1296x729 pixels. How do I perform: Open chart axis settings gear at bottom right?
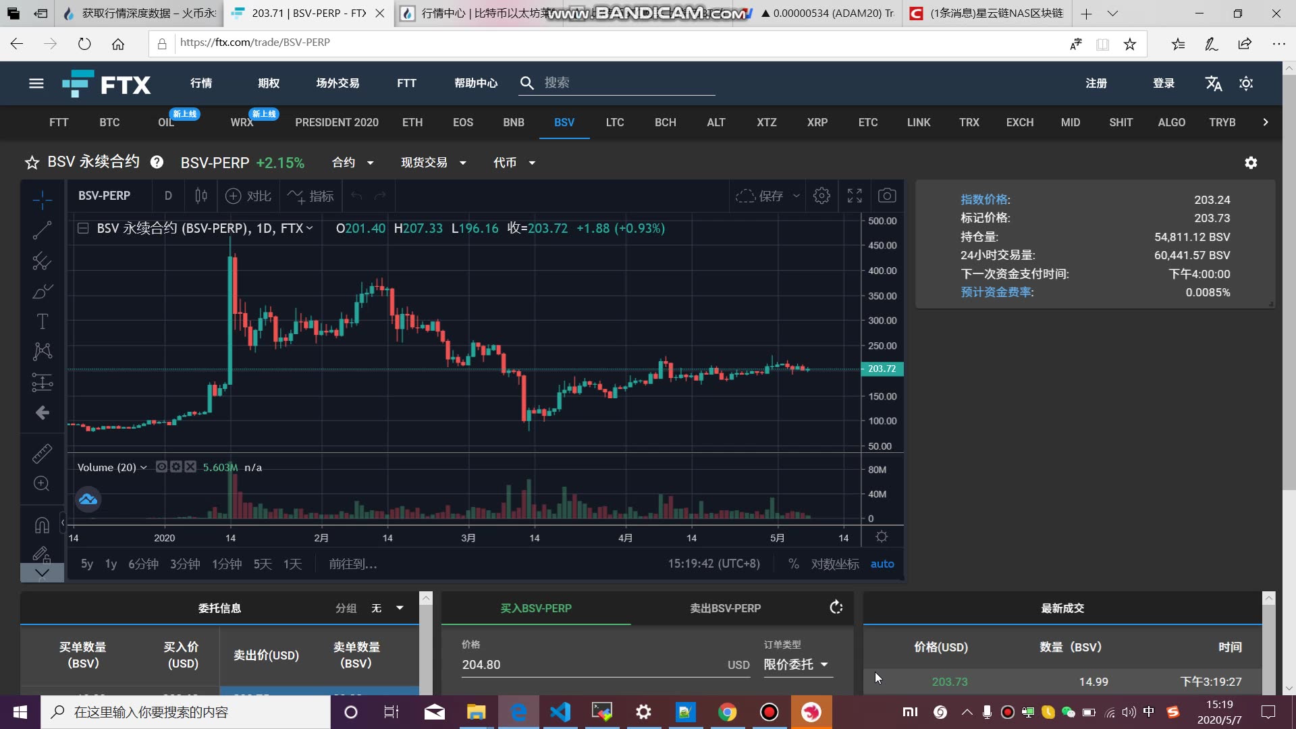pos(882,537)
